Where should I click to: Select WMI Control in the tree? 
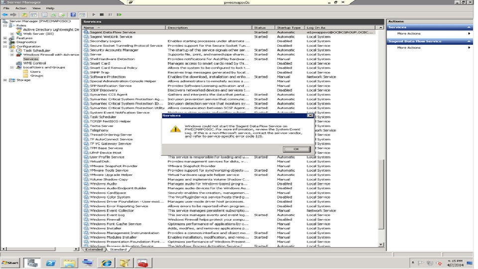pyautogui.click(x=34, y=63)
